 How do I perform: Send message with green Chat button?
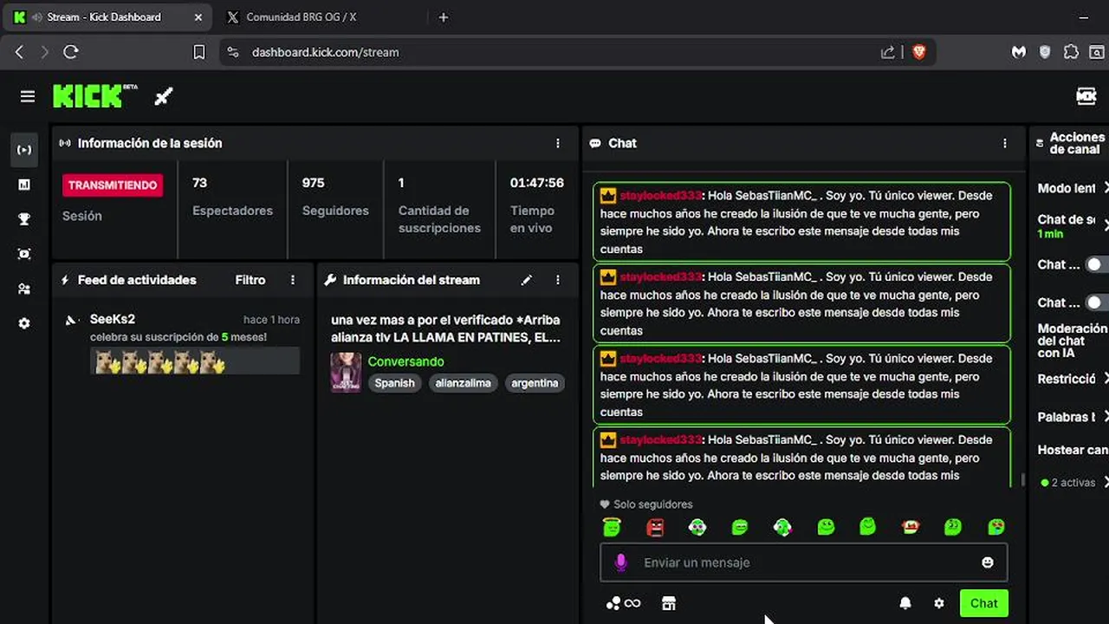(x=983, y=603)
